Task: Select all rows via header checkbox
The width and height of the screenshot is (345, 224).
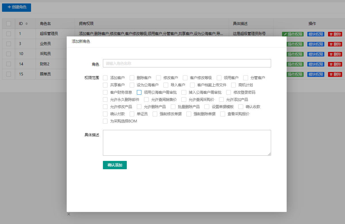Action: point(9,24)
